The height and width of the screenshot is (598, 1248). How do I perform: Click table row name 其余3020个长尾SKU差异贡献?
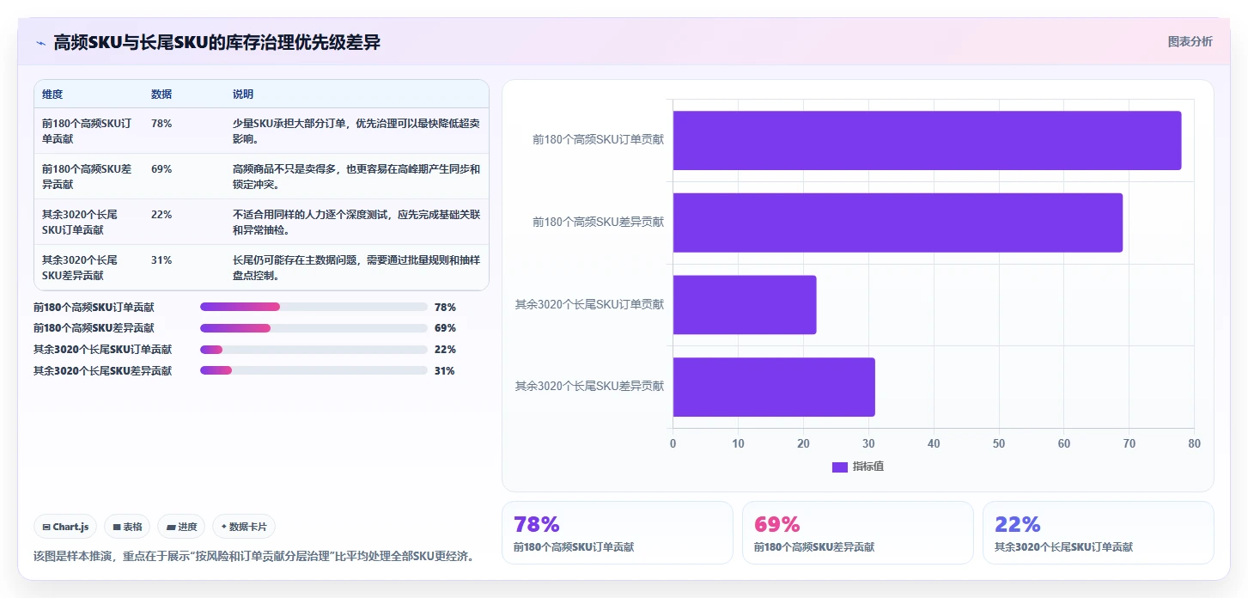(80, 268)
